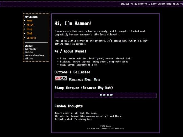Click the broken oss button image

97,80
